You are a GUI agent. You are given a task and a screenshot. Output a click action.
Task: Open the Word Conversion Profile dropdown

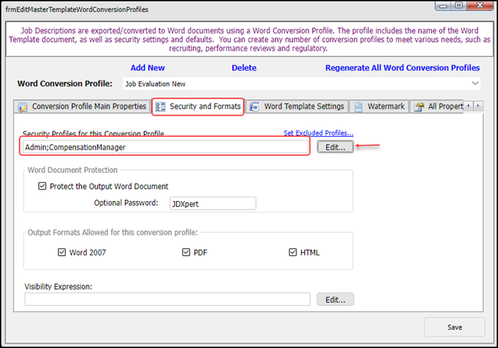pyautogui.click(x=475, y=83)
